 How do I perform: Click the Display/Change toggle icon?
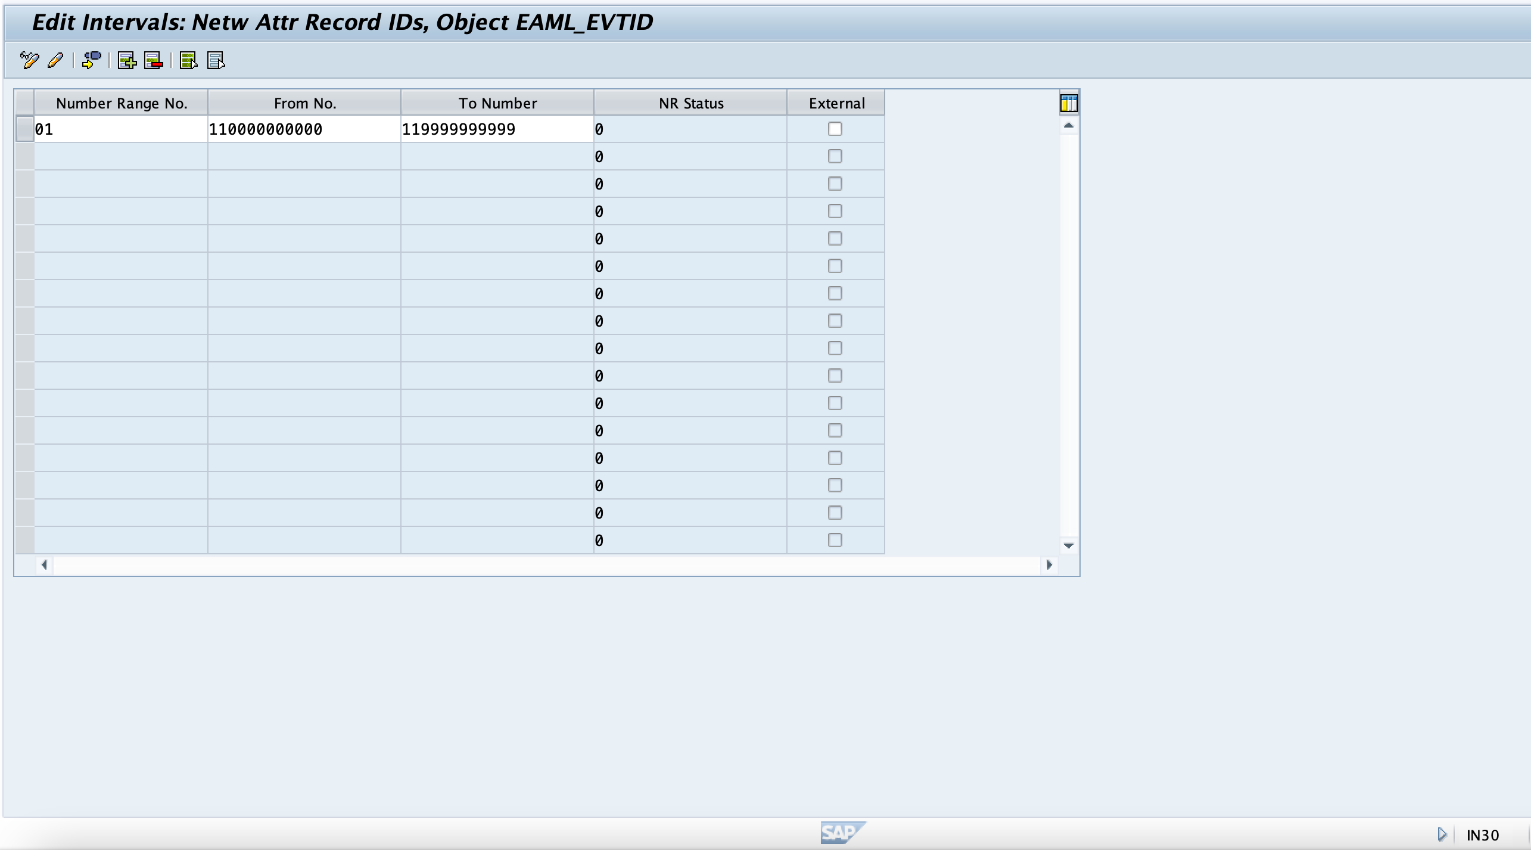coord(29,60)
